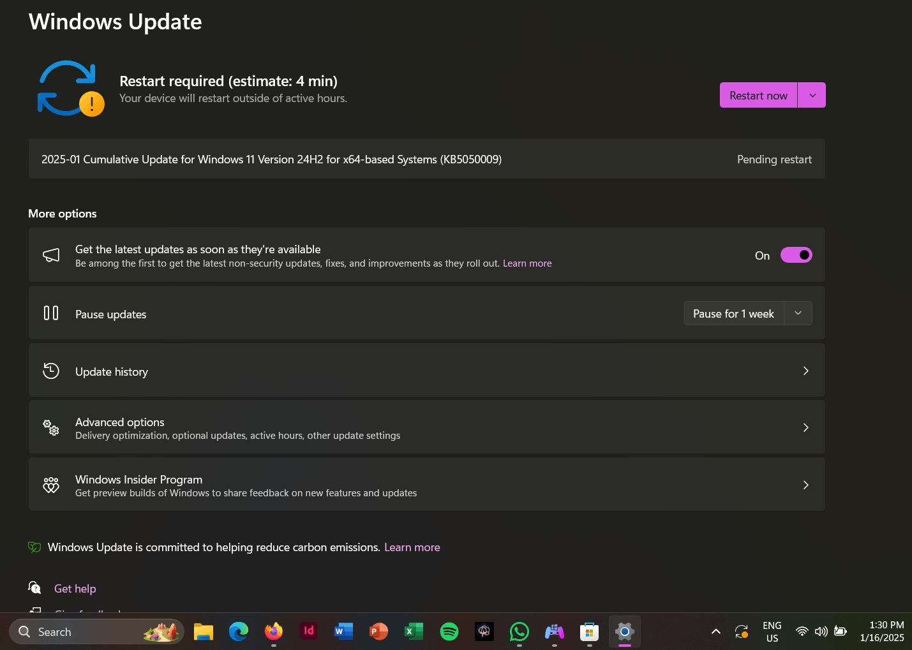Show hidden system tray icons
Screen dimensions: 912x650
(716, 632)
